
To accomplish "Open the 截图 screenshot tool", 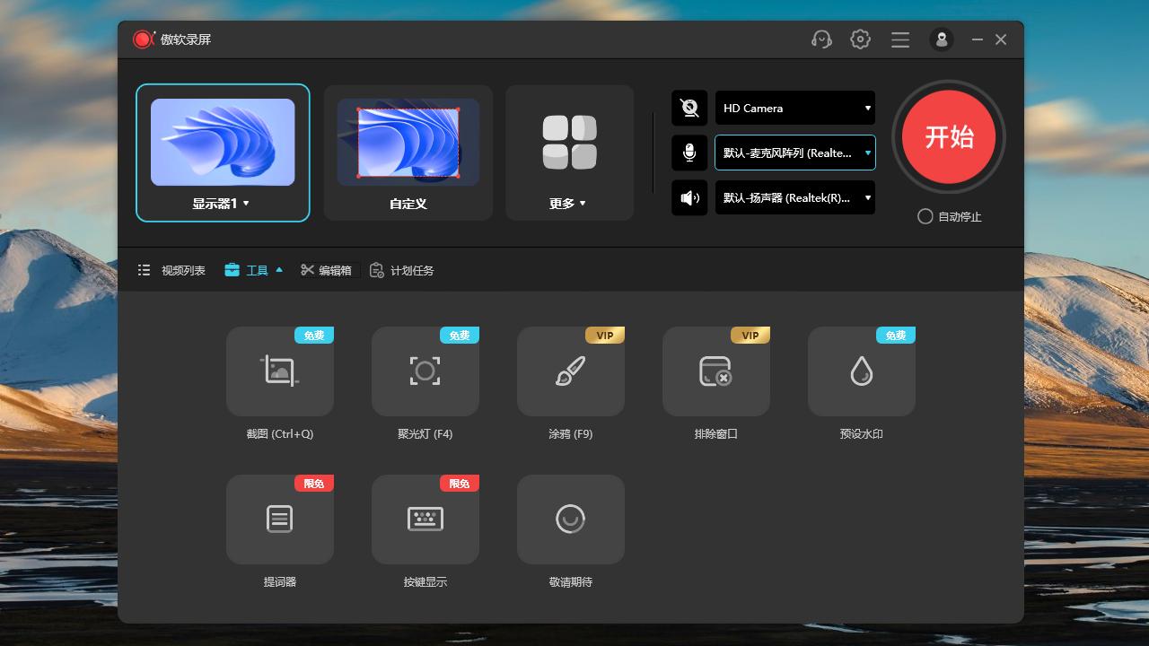I will (280, 371).
